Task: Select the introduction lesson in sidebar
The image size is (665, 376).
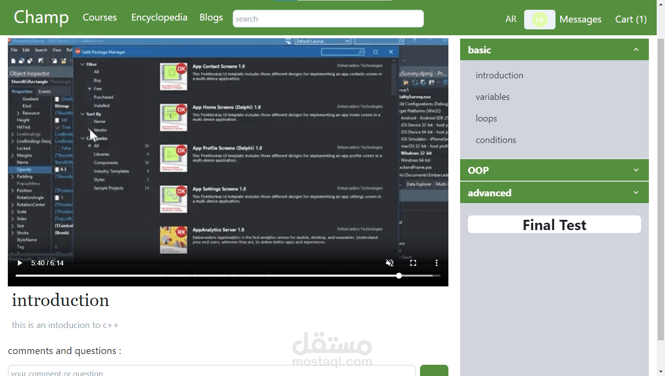Action: click(500, 75)
